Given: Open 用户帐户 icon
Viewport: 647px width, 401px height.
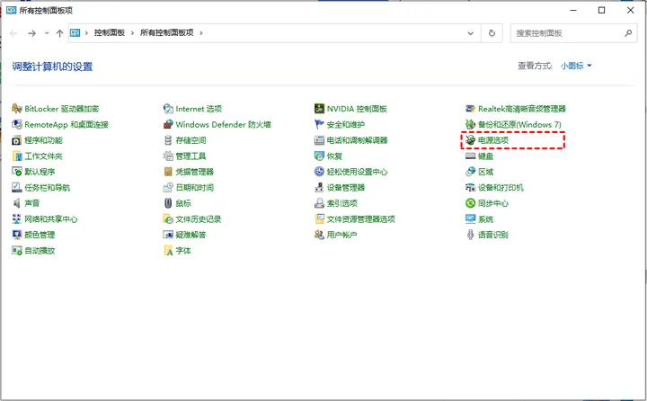Looking at the screenshot, I should click(319, 235).
